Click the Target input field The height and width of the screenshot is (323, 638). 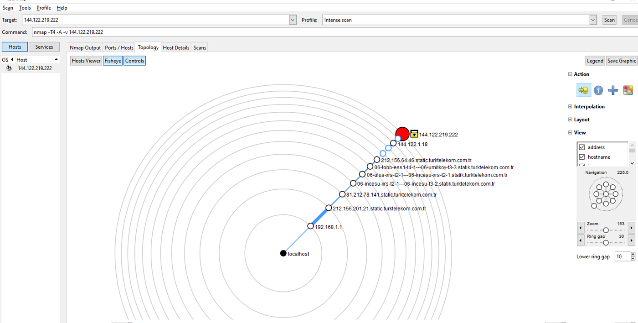pos(155,20)
